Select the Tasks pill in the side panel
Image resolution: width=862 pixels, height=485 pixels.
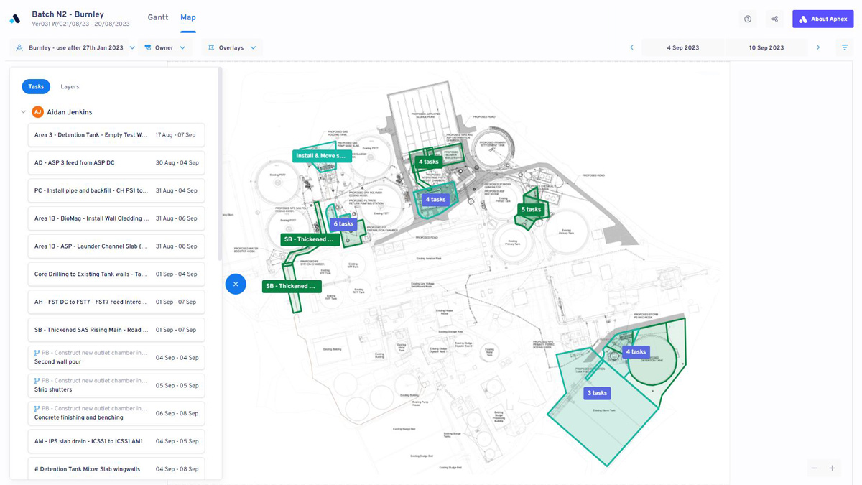click(x=36, y=86)
